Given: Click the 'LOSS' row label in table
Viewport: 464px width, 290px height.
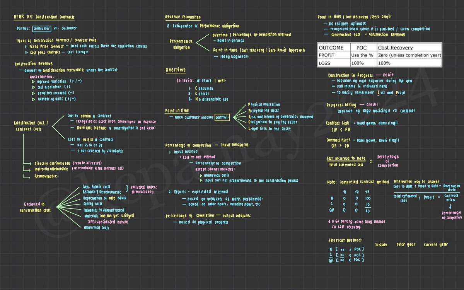Looking at the screenshot, I should coord(324,63).
